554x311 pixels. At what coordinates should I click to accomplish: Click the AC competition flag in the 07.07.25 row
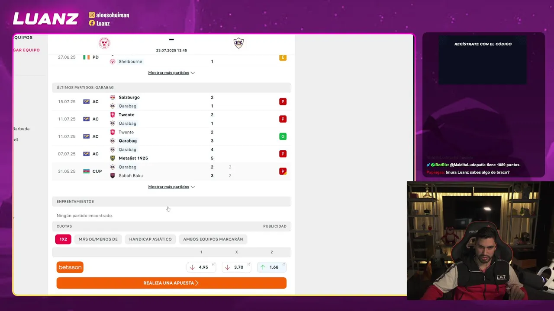[x=86, y=154]
